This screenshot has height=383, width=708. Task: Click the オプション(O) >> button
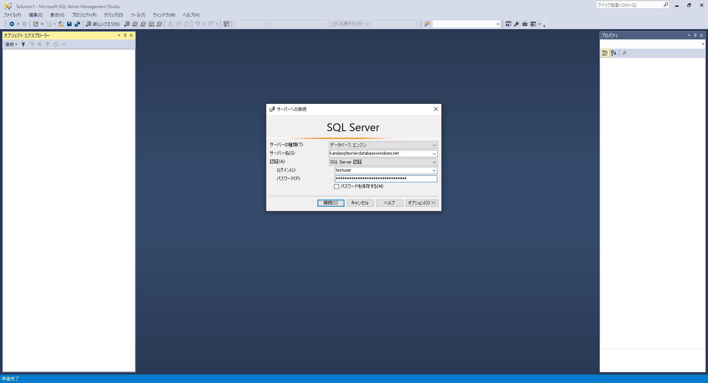422,203
